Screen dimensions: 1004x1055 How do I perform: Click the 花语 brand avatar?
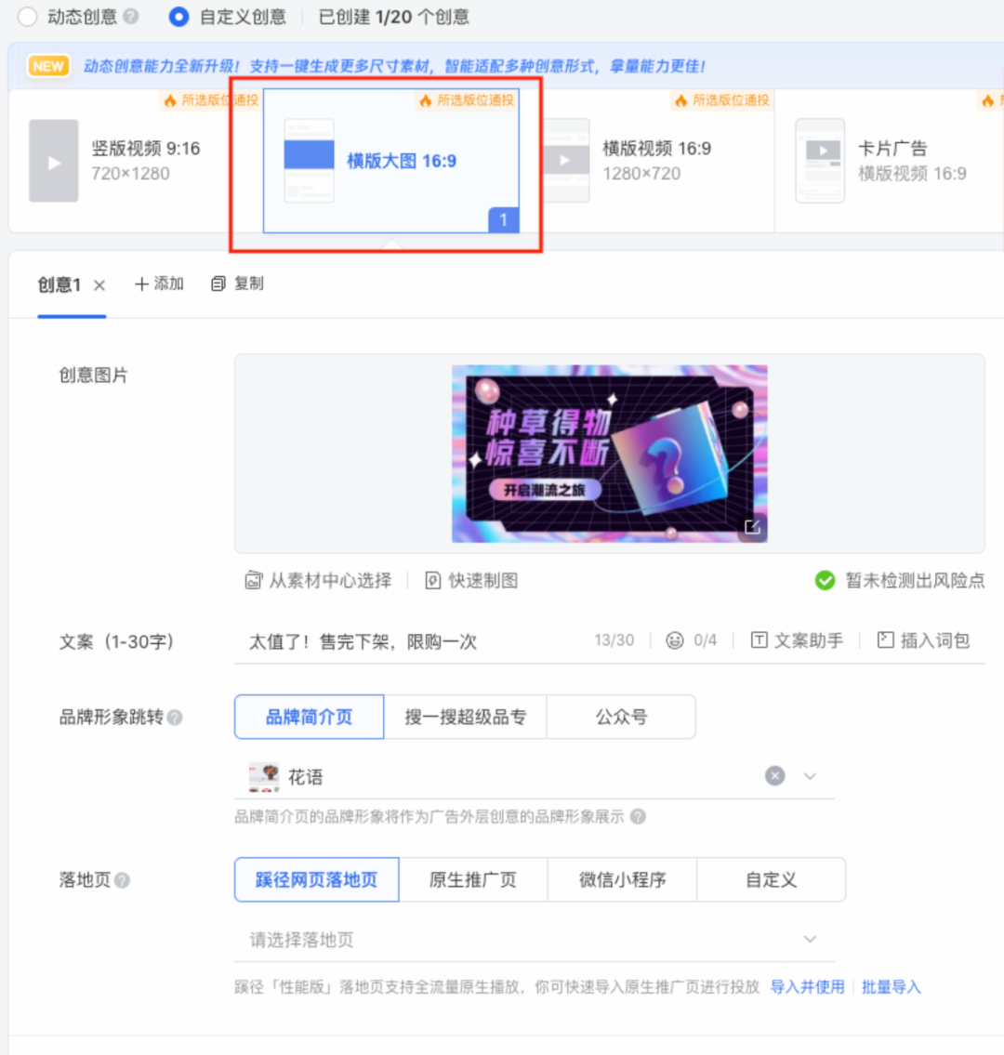click(264, 776)
